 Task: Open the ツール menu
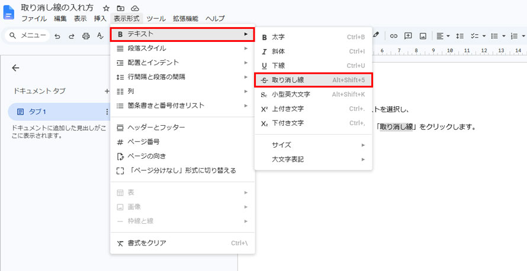(x=156, y=18)
